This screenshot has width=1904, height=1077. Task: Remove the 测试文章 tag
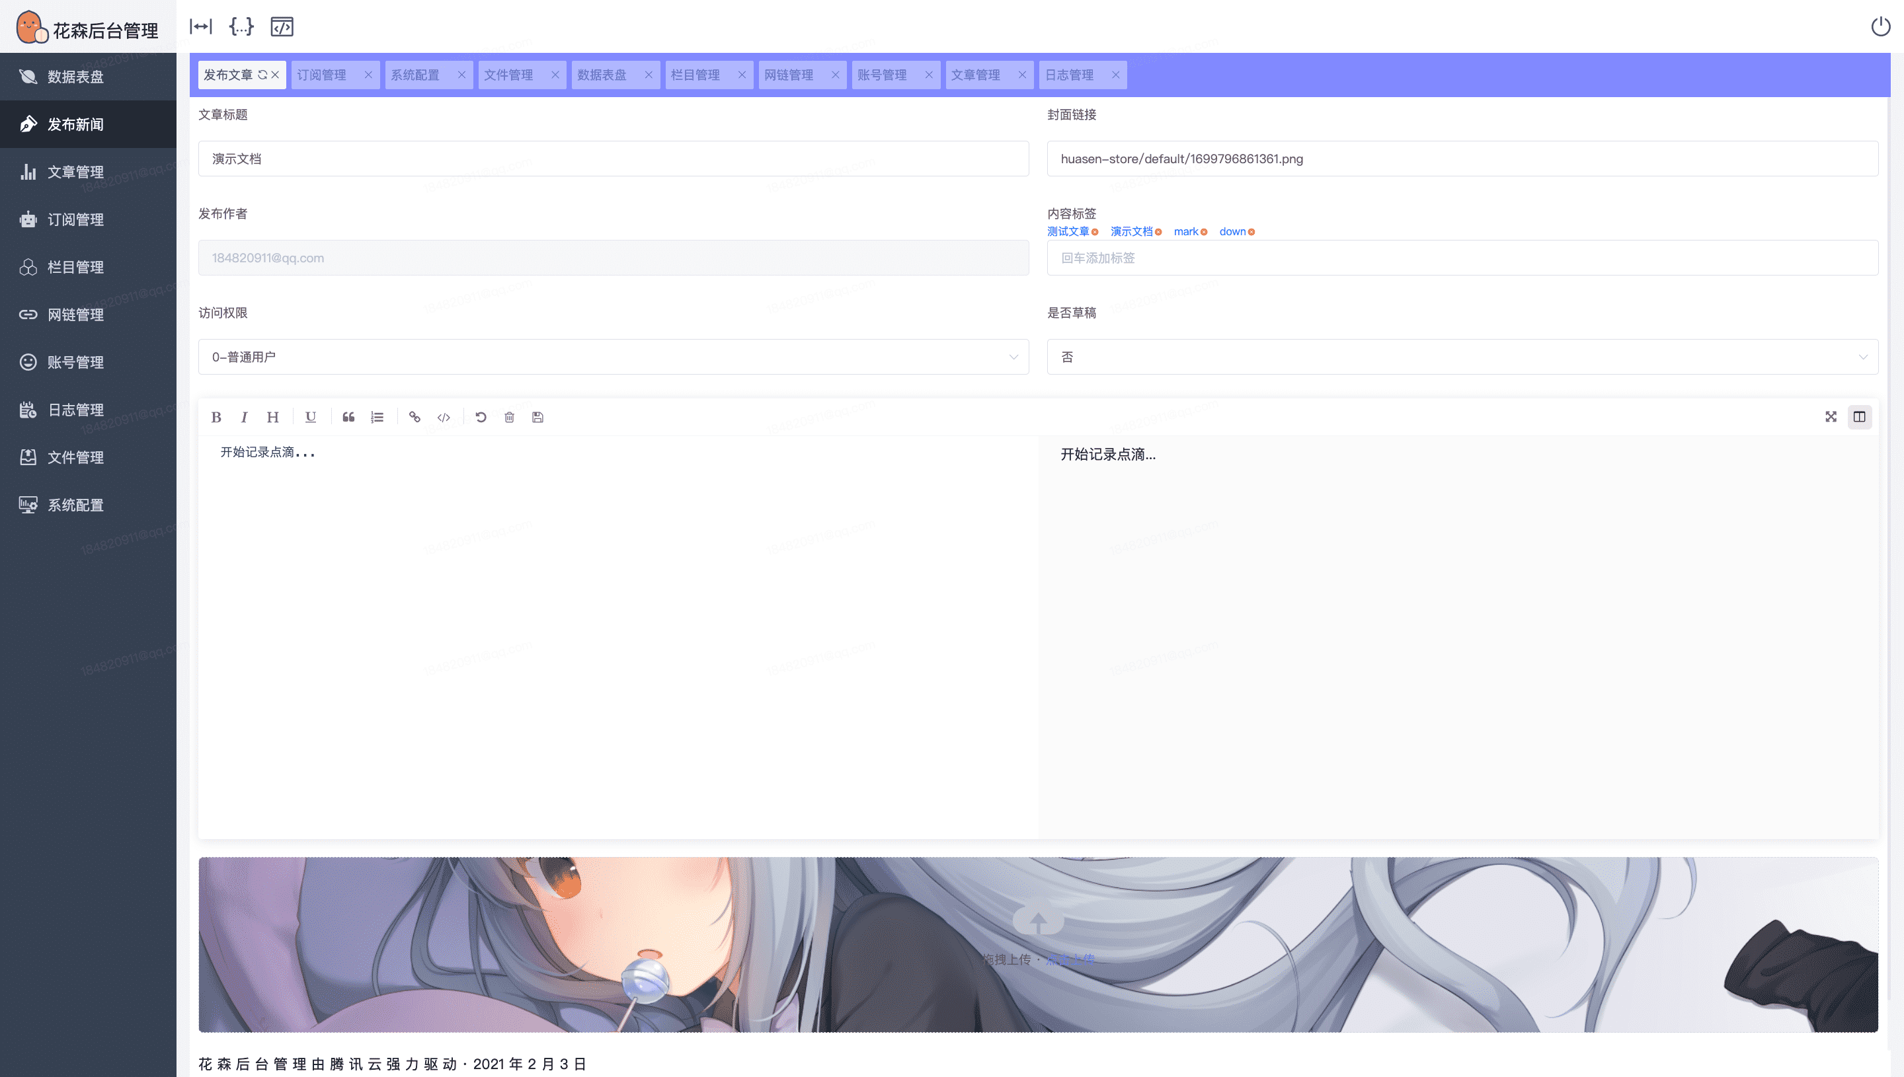pyautogui.click(x=1095, y=233)
